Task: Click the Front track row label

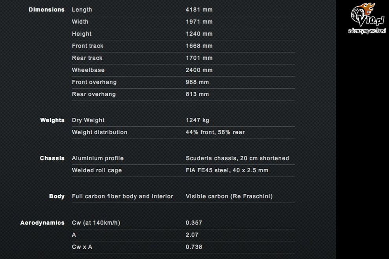Action: click(88, 46)
